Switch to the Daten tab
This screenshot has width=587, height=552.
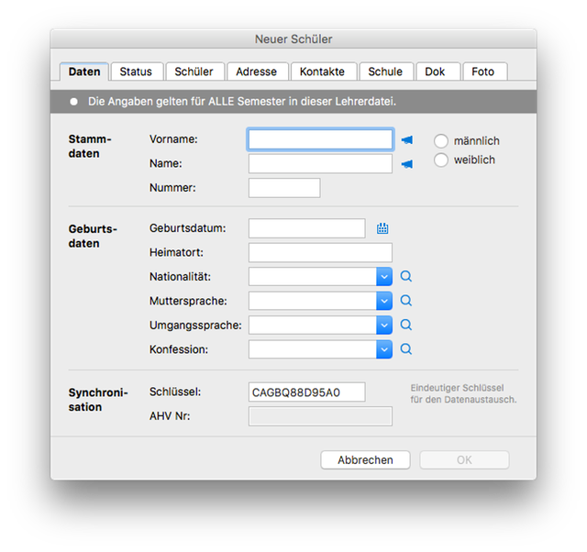pyautogui.click(x=84, y=72)
